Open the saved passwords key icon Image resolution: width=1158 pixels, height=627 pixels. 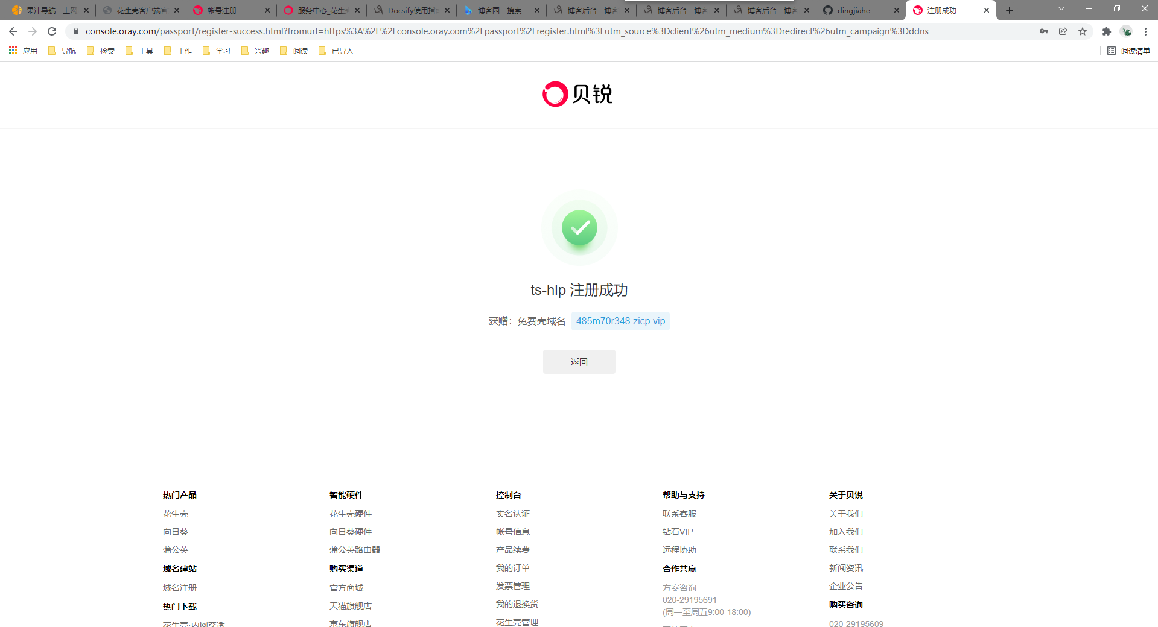(1044, 31)
